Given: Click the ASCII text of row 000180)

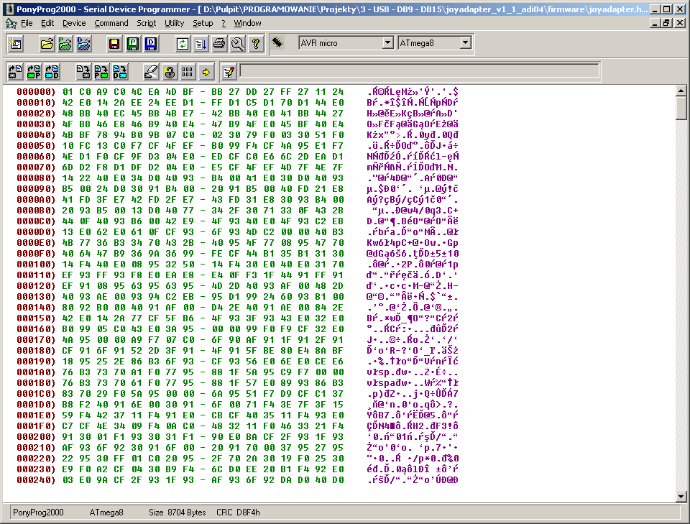Looking at the screenshot, I should (413, 351).
